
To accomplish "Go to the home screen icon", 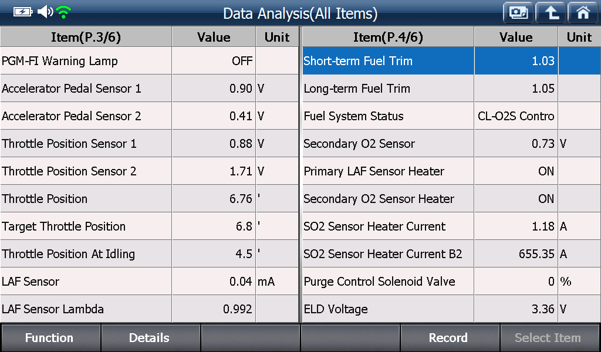I will (x=583, y=13).
